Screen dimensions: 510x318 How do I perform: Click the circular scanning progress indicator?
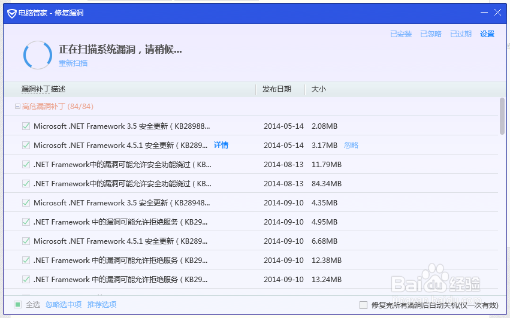(38, 55)
